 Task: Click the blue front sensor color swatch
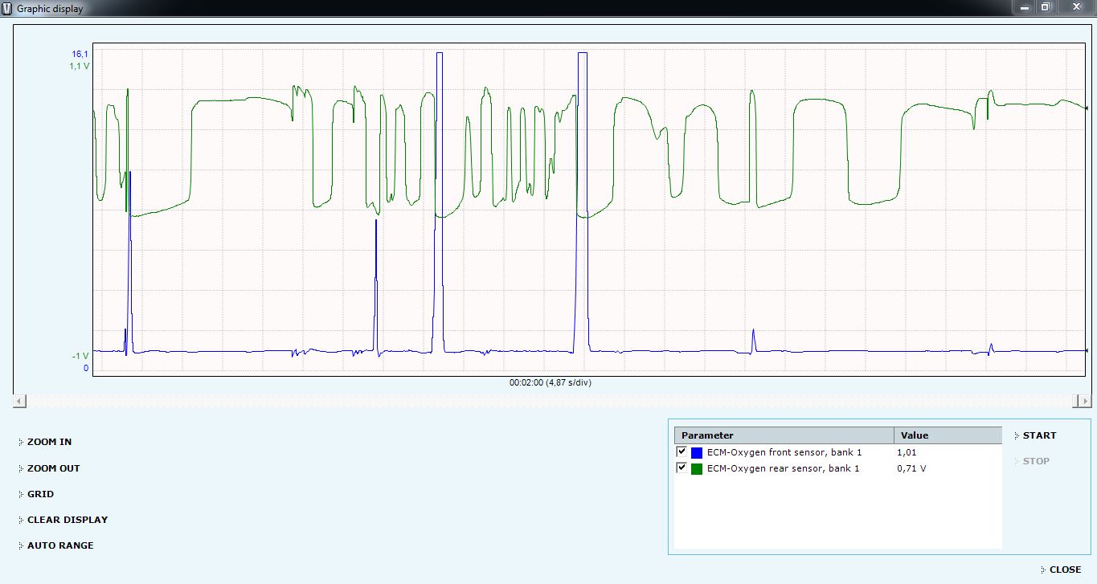[x=697, y=453]
